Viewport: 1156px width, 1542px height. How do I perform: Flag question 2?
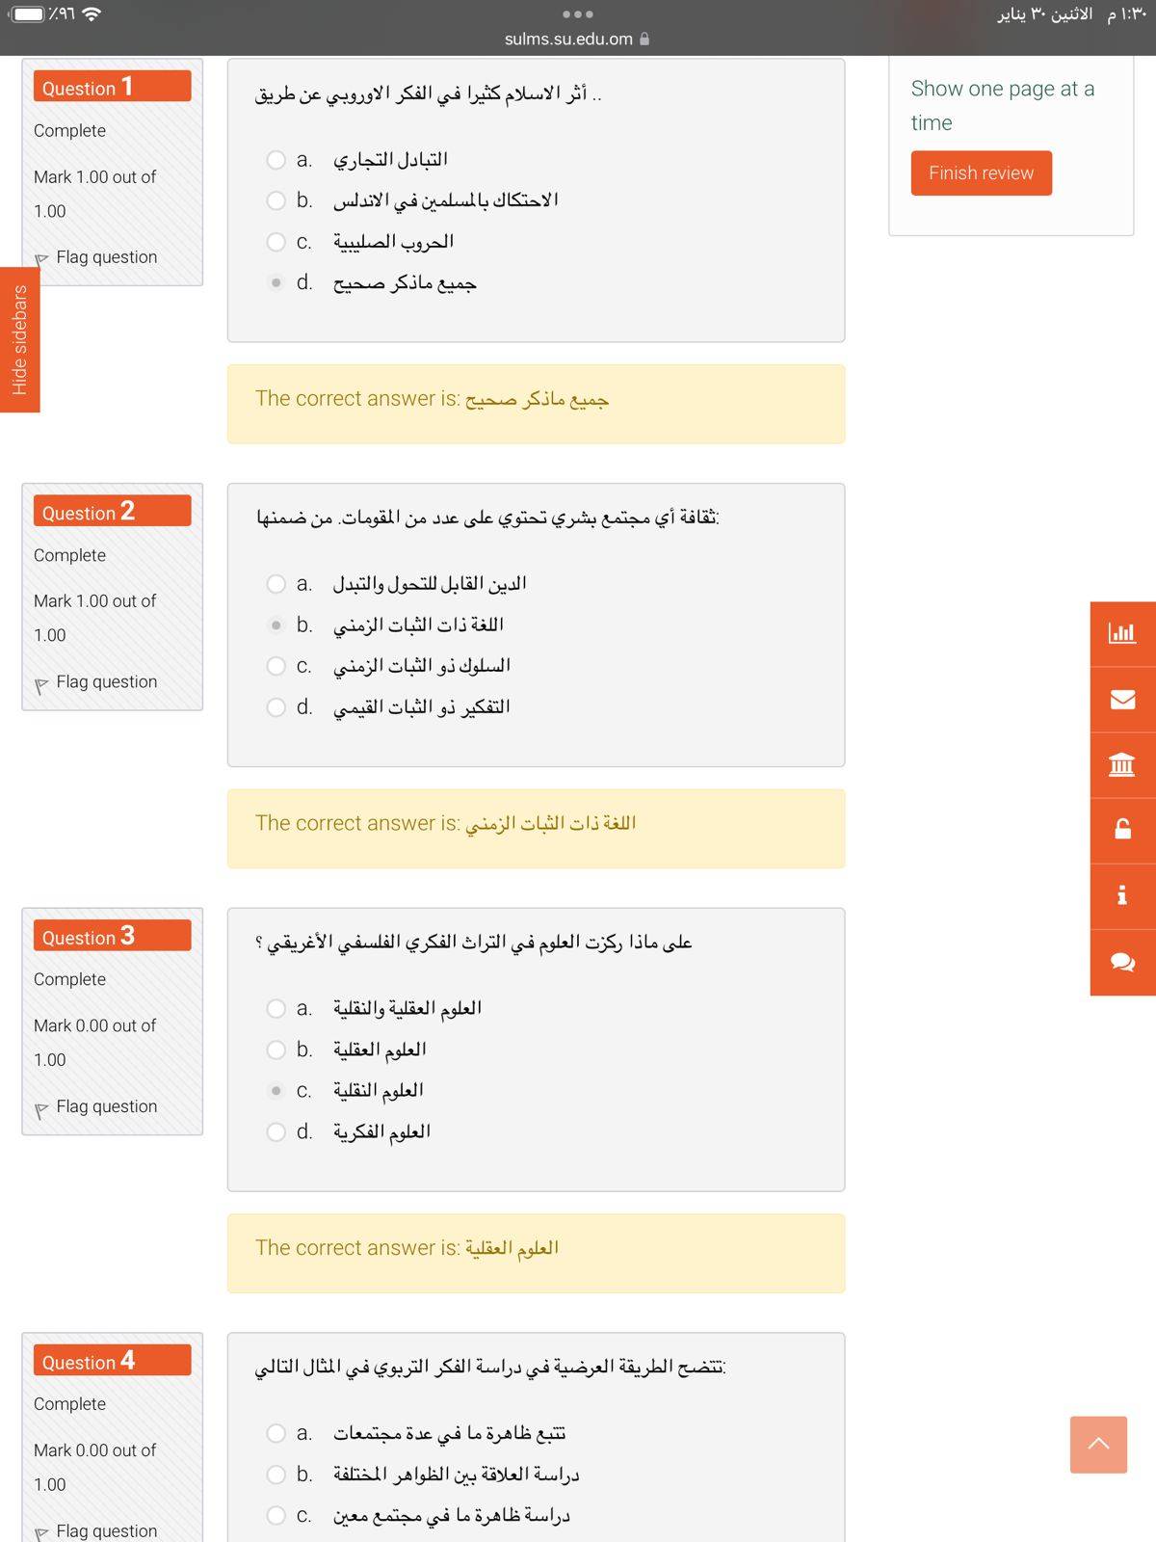[x=41, y=683]
